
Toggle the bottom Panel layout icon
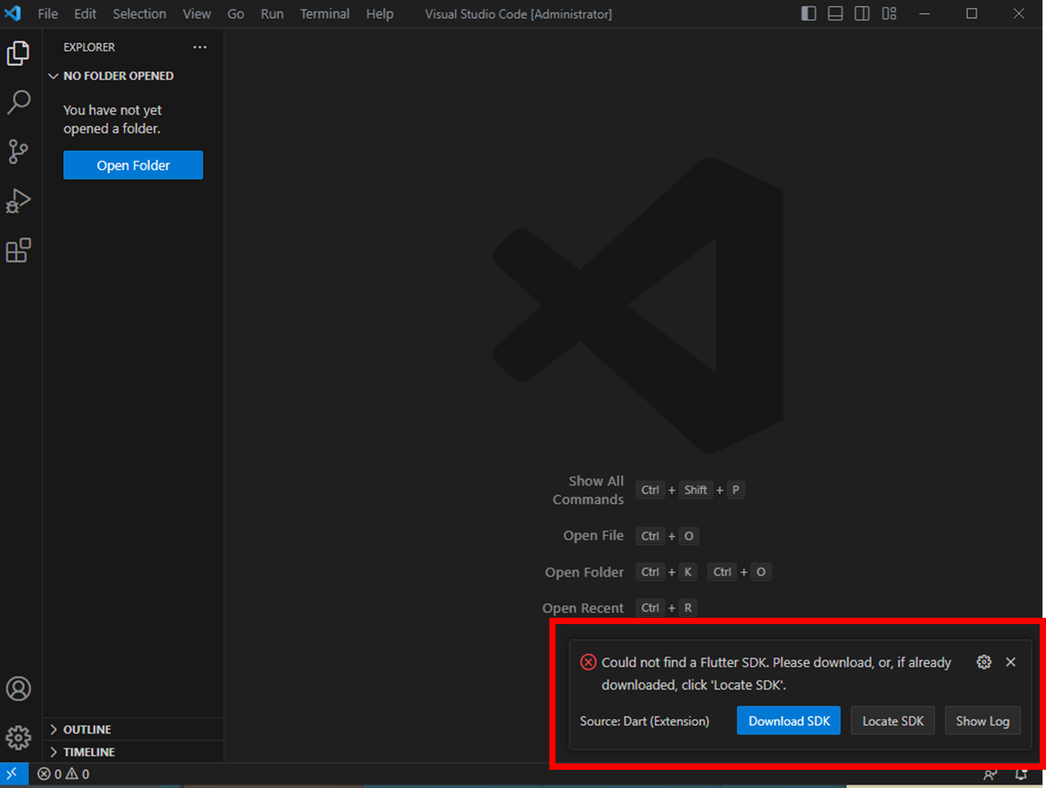point(835,13)
